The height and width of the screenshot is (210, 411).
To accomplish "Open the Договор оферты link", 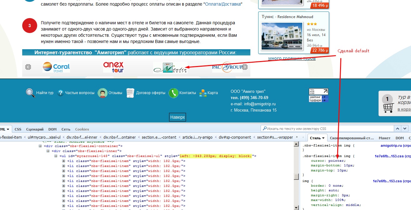I will (x=151, y=93).
